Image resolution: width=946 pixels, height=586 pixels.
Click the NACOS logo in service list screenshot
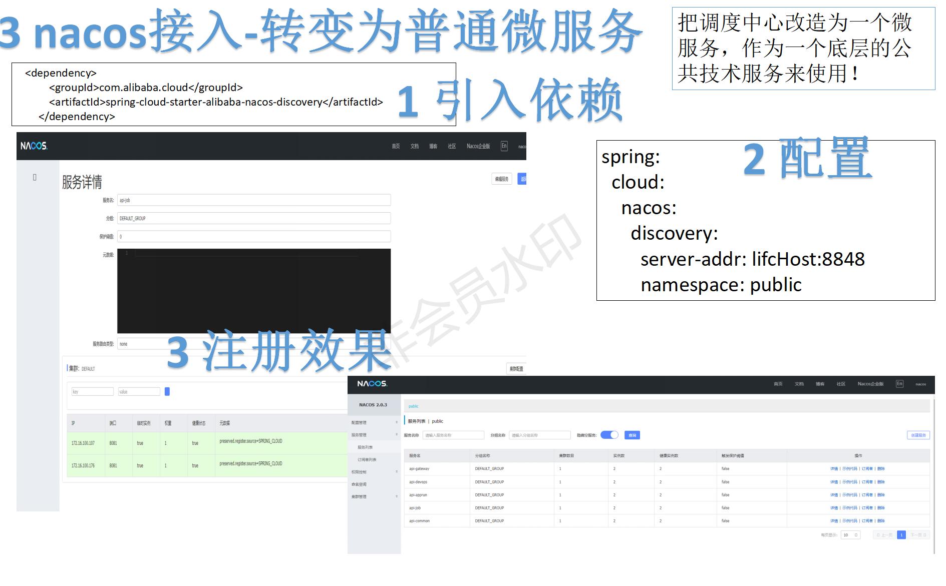click(372, 384)
